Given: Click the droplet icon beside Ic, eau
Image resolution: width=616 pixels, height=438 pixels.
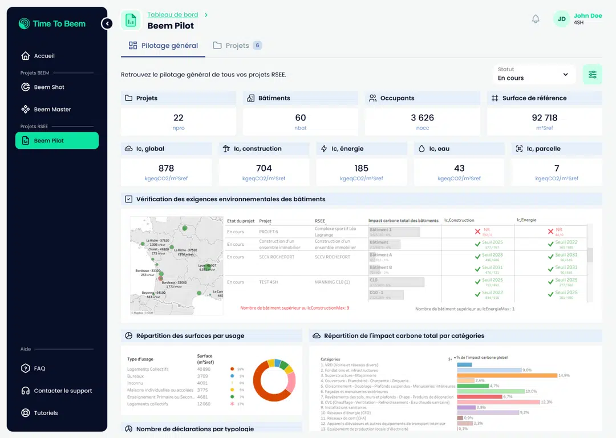Looking at the screenshot, I should coord(422,148).
